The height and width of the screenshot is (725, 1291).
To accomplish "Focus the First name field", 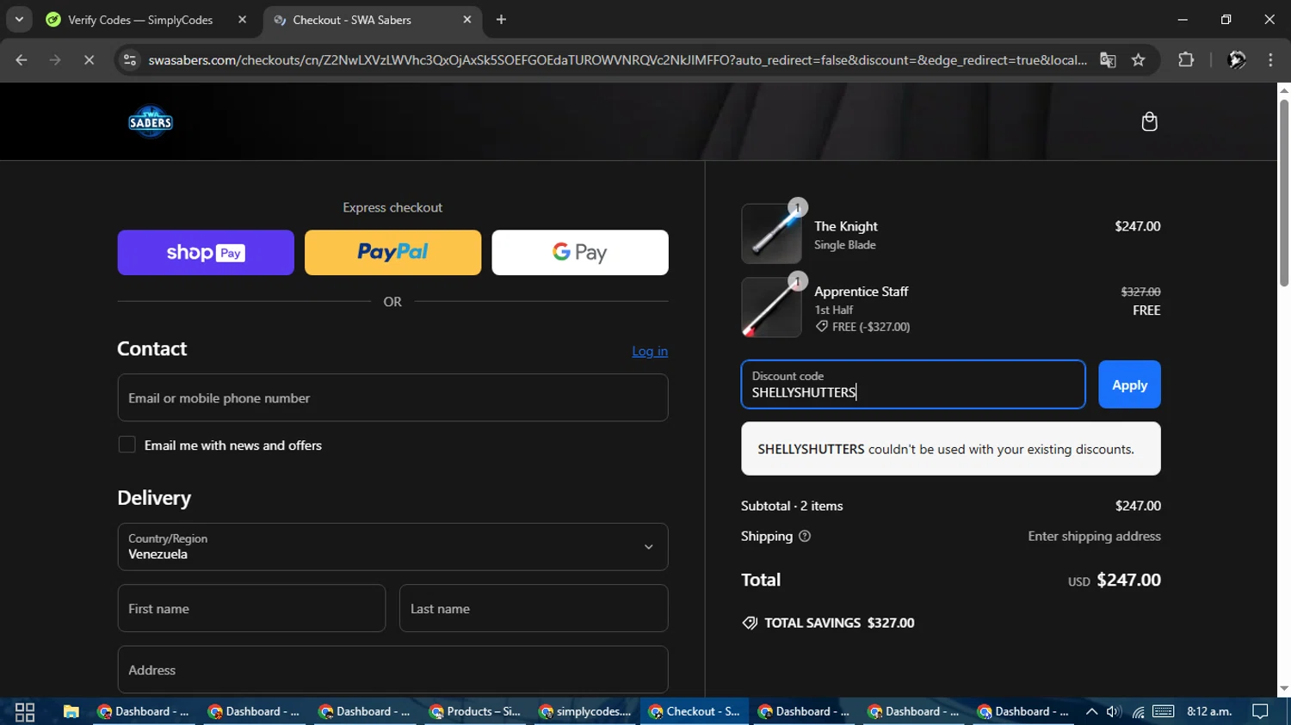I will tap(251, 608).
